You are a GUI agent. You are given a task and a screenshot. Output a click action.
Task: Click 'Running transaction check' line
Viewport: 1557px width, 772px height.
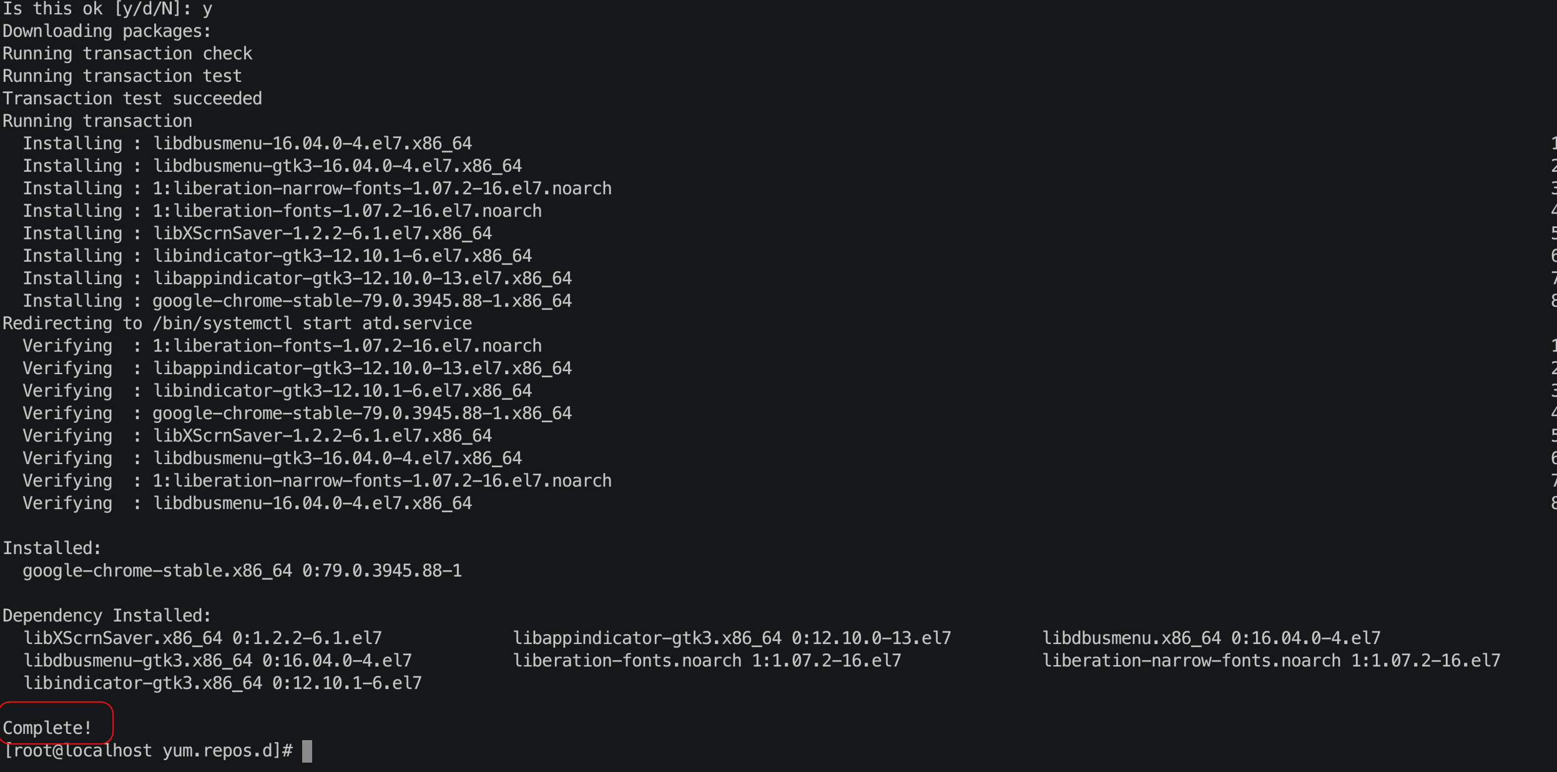coord(127,54)
